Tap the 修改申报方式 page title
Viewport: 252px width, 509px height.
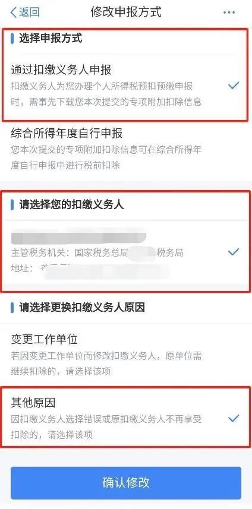(126, 12)
